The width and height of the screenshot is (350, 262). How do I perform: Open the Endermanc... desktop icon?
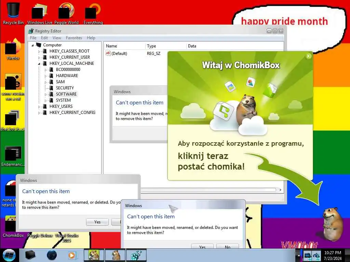tap(13, 156)
